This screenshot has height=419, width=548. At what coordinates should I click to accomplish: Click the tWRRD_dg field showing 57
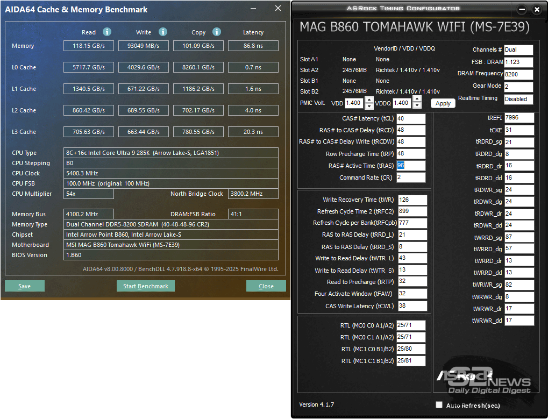pyautogui.click(x=519, y=249)
